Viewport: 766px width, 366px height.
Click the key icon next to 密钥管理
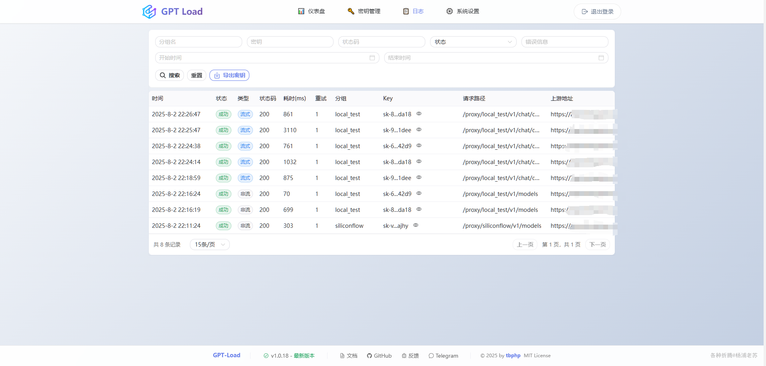[x=351, y=11]
